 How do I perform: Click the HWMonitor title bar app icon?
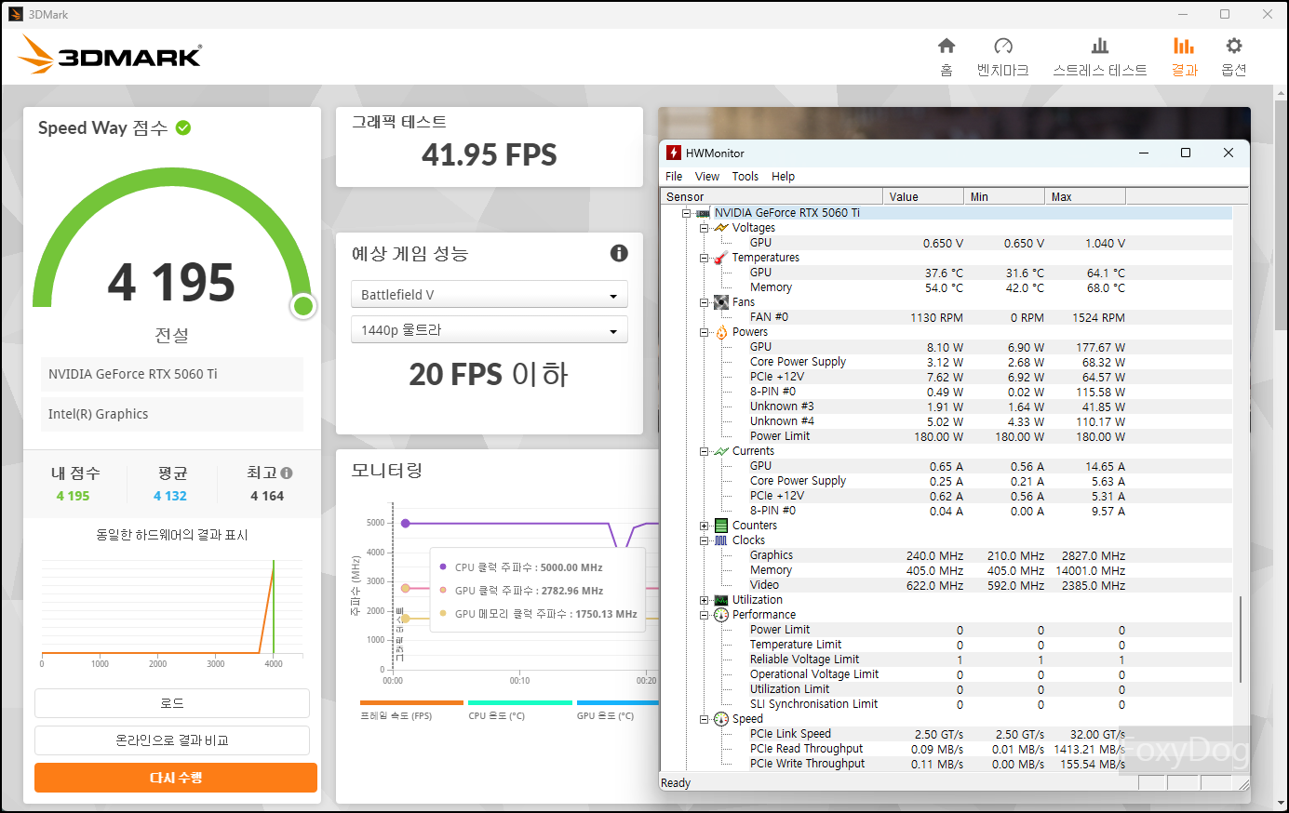pyautogui.click(x=674, y=153)
